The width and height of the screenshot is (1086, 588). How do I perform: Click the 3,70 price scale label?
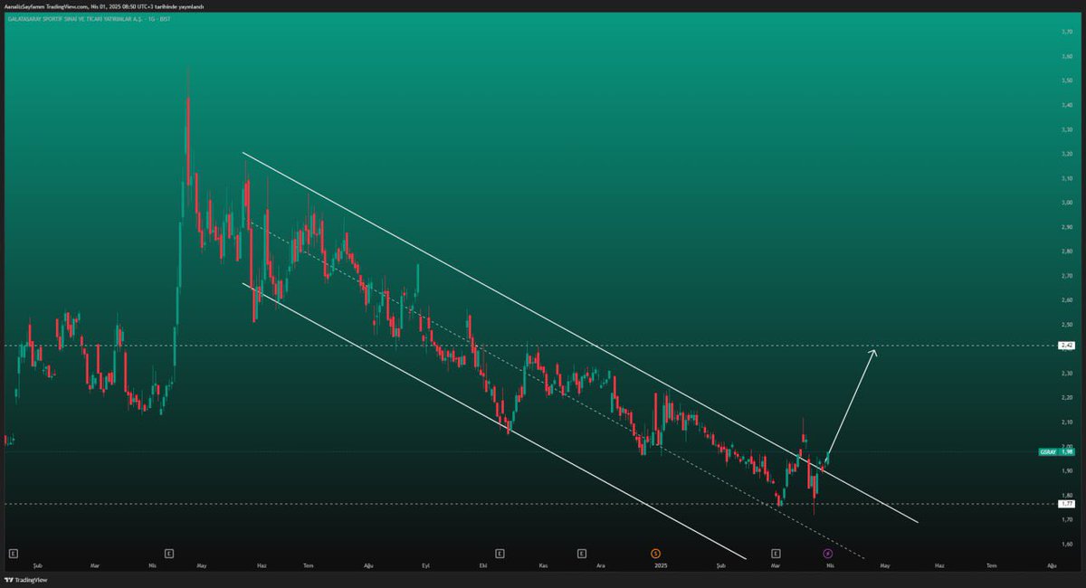1067,32
